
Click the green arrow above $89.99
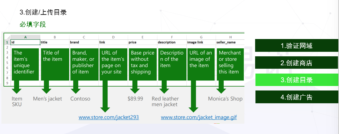135,87
